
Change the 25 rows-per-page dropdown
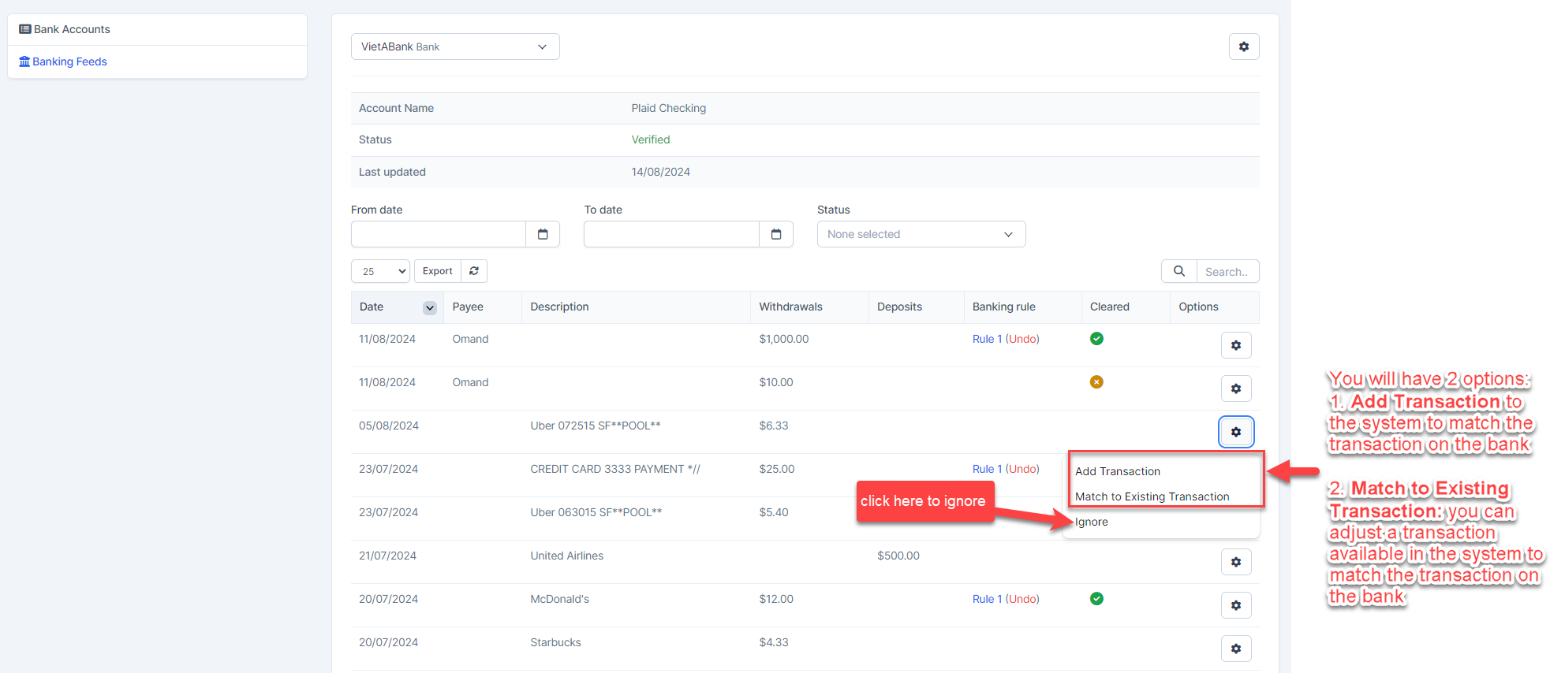click(x=380, y=271)
